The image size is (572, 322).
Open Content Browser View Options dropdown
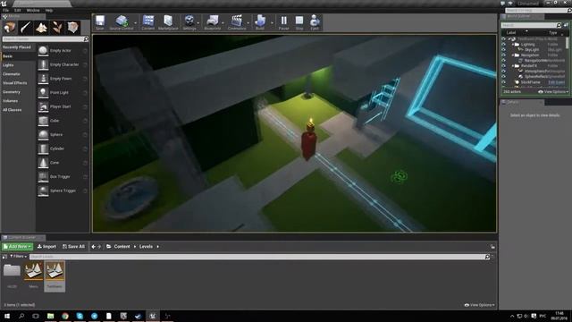click(479, 305)
